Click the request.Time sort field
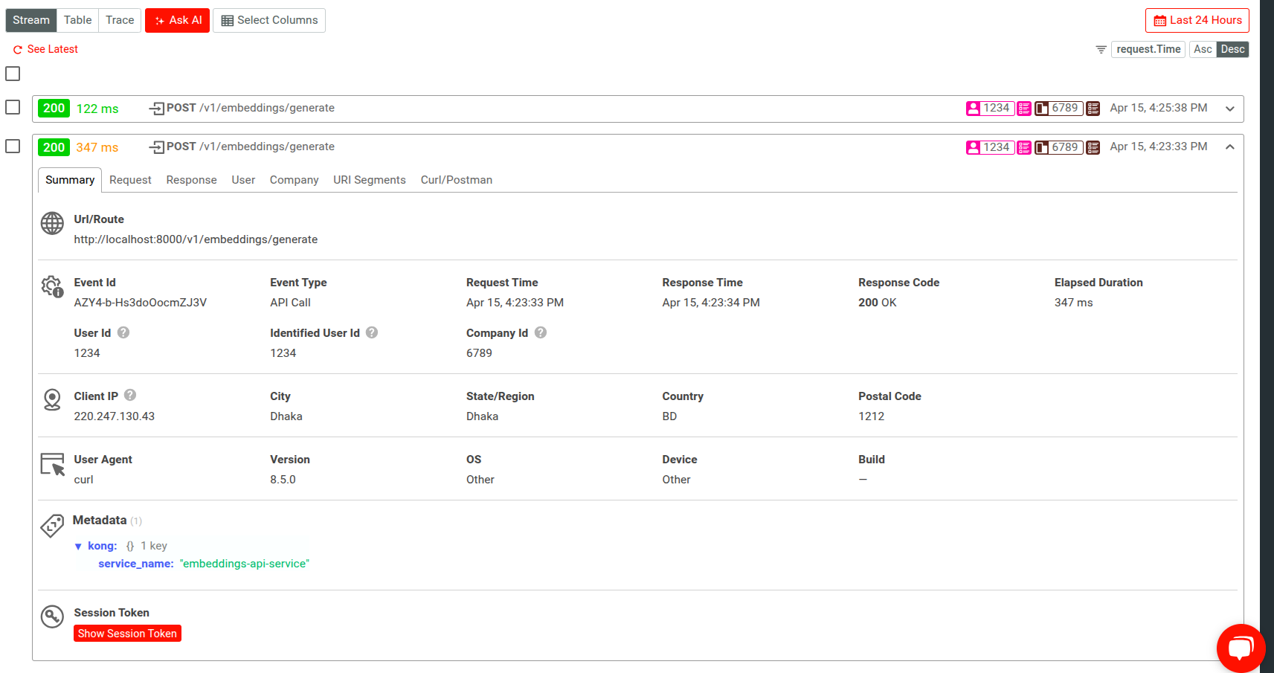Viewport: 1274px width, 673px height. coord(1148,49)
